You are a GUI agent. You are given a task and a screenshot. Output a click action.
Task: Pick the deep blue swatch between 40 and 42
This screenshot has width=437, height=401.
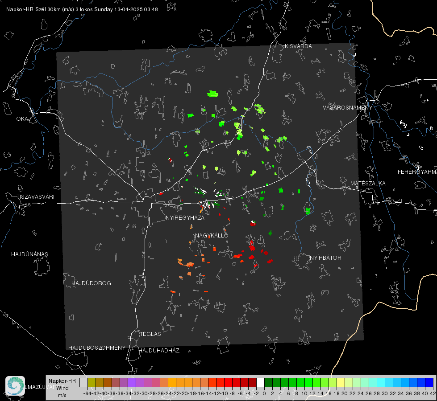429,382
